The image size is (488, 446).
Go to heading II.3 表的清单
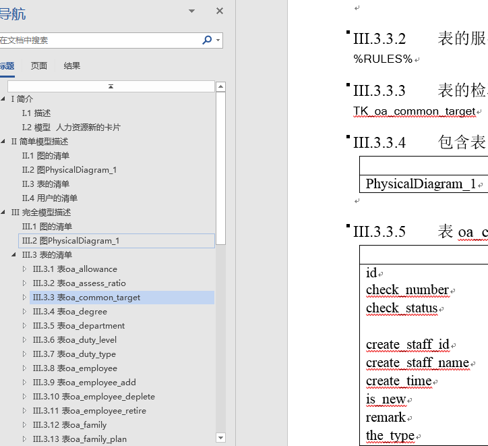(46, 184)
